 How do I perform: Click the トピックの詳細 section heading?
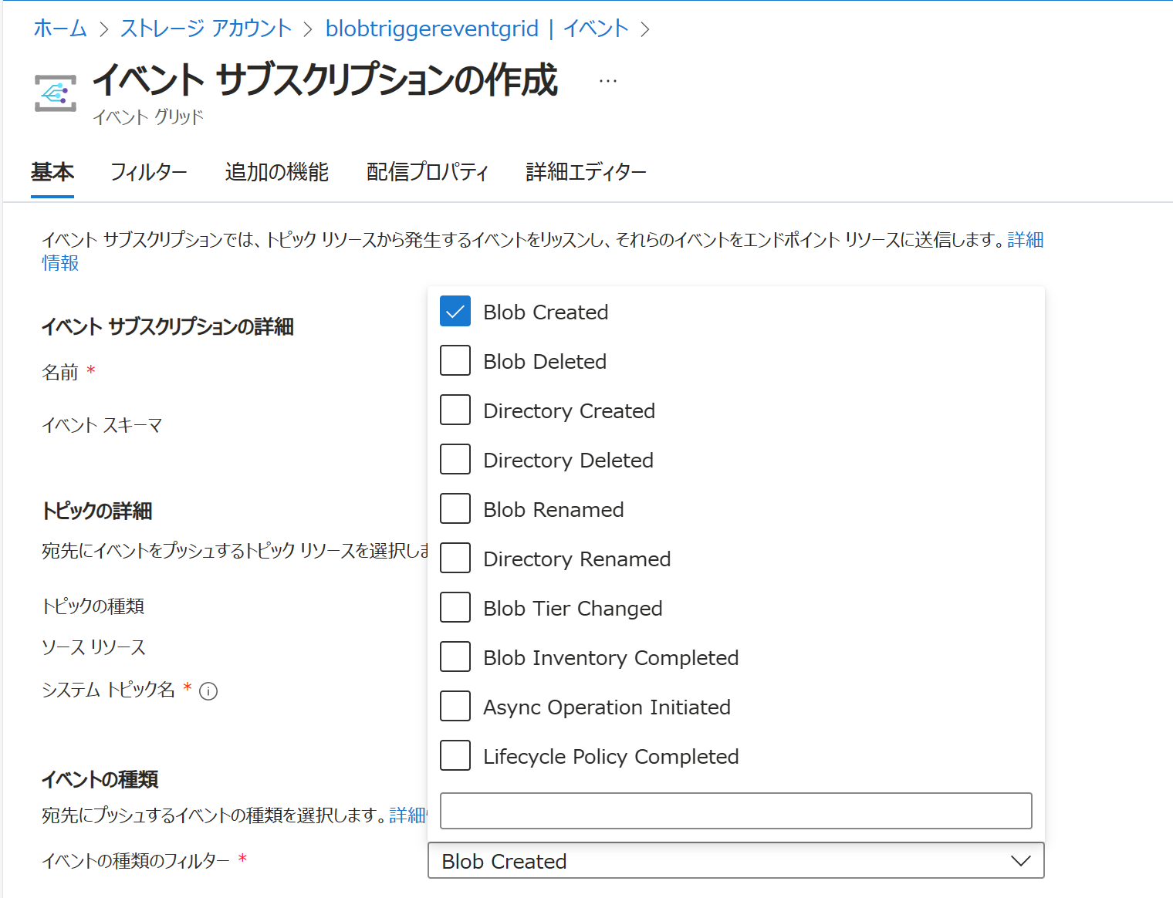[x=96, y=511]
